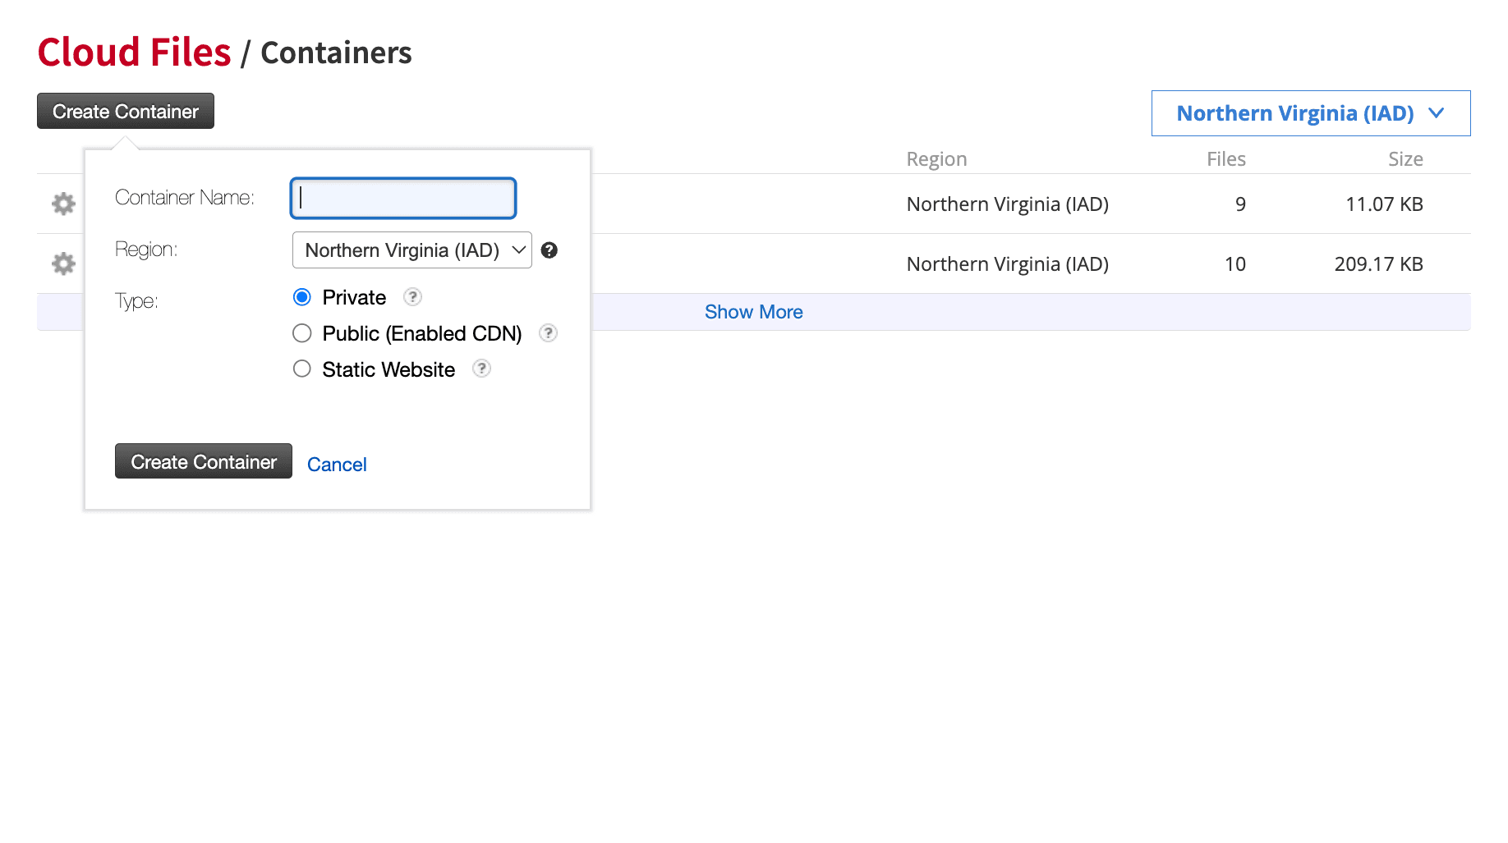Click the help icon next to Private option
Image resolution: width=1508 pixels, height=843 pixels.
coord(411,297)
